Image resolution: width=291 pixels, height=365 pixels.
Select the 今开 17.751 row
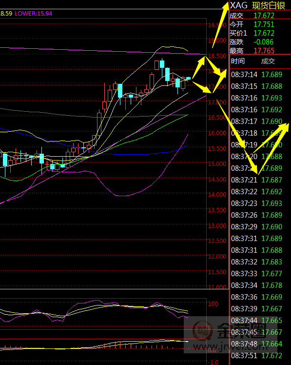click(x=260, y=24)
